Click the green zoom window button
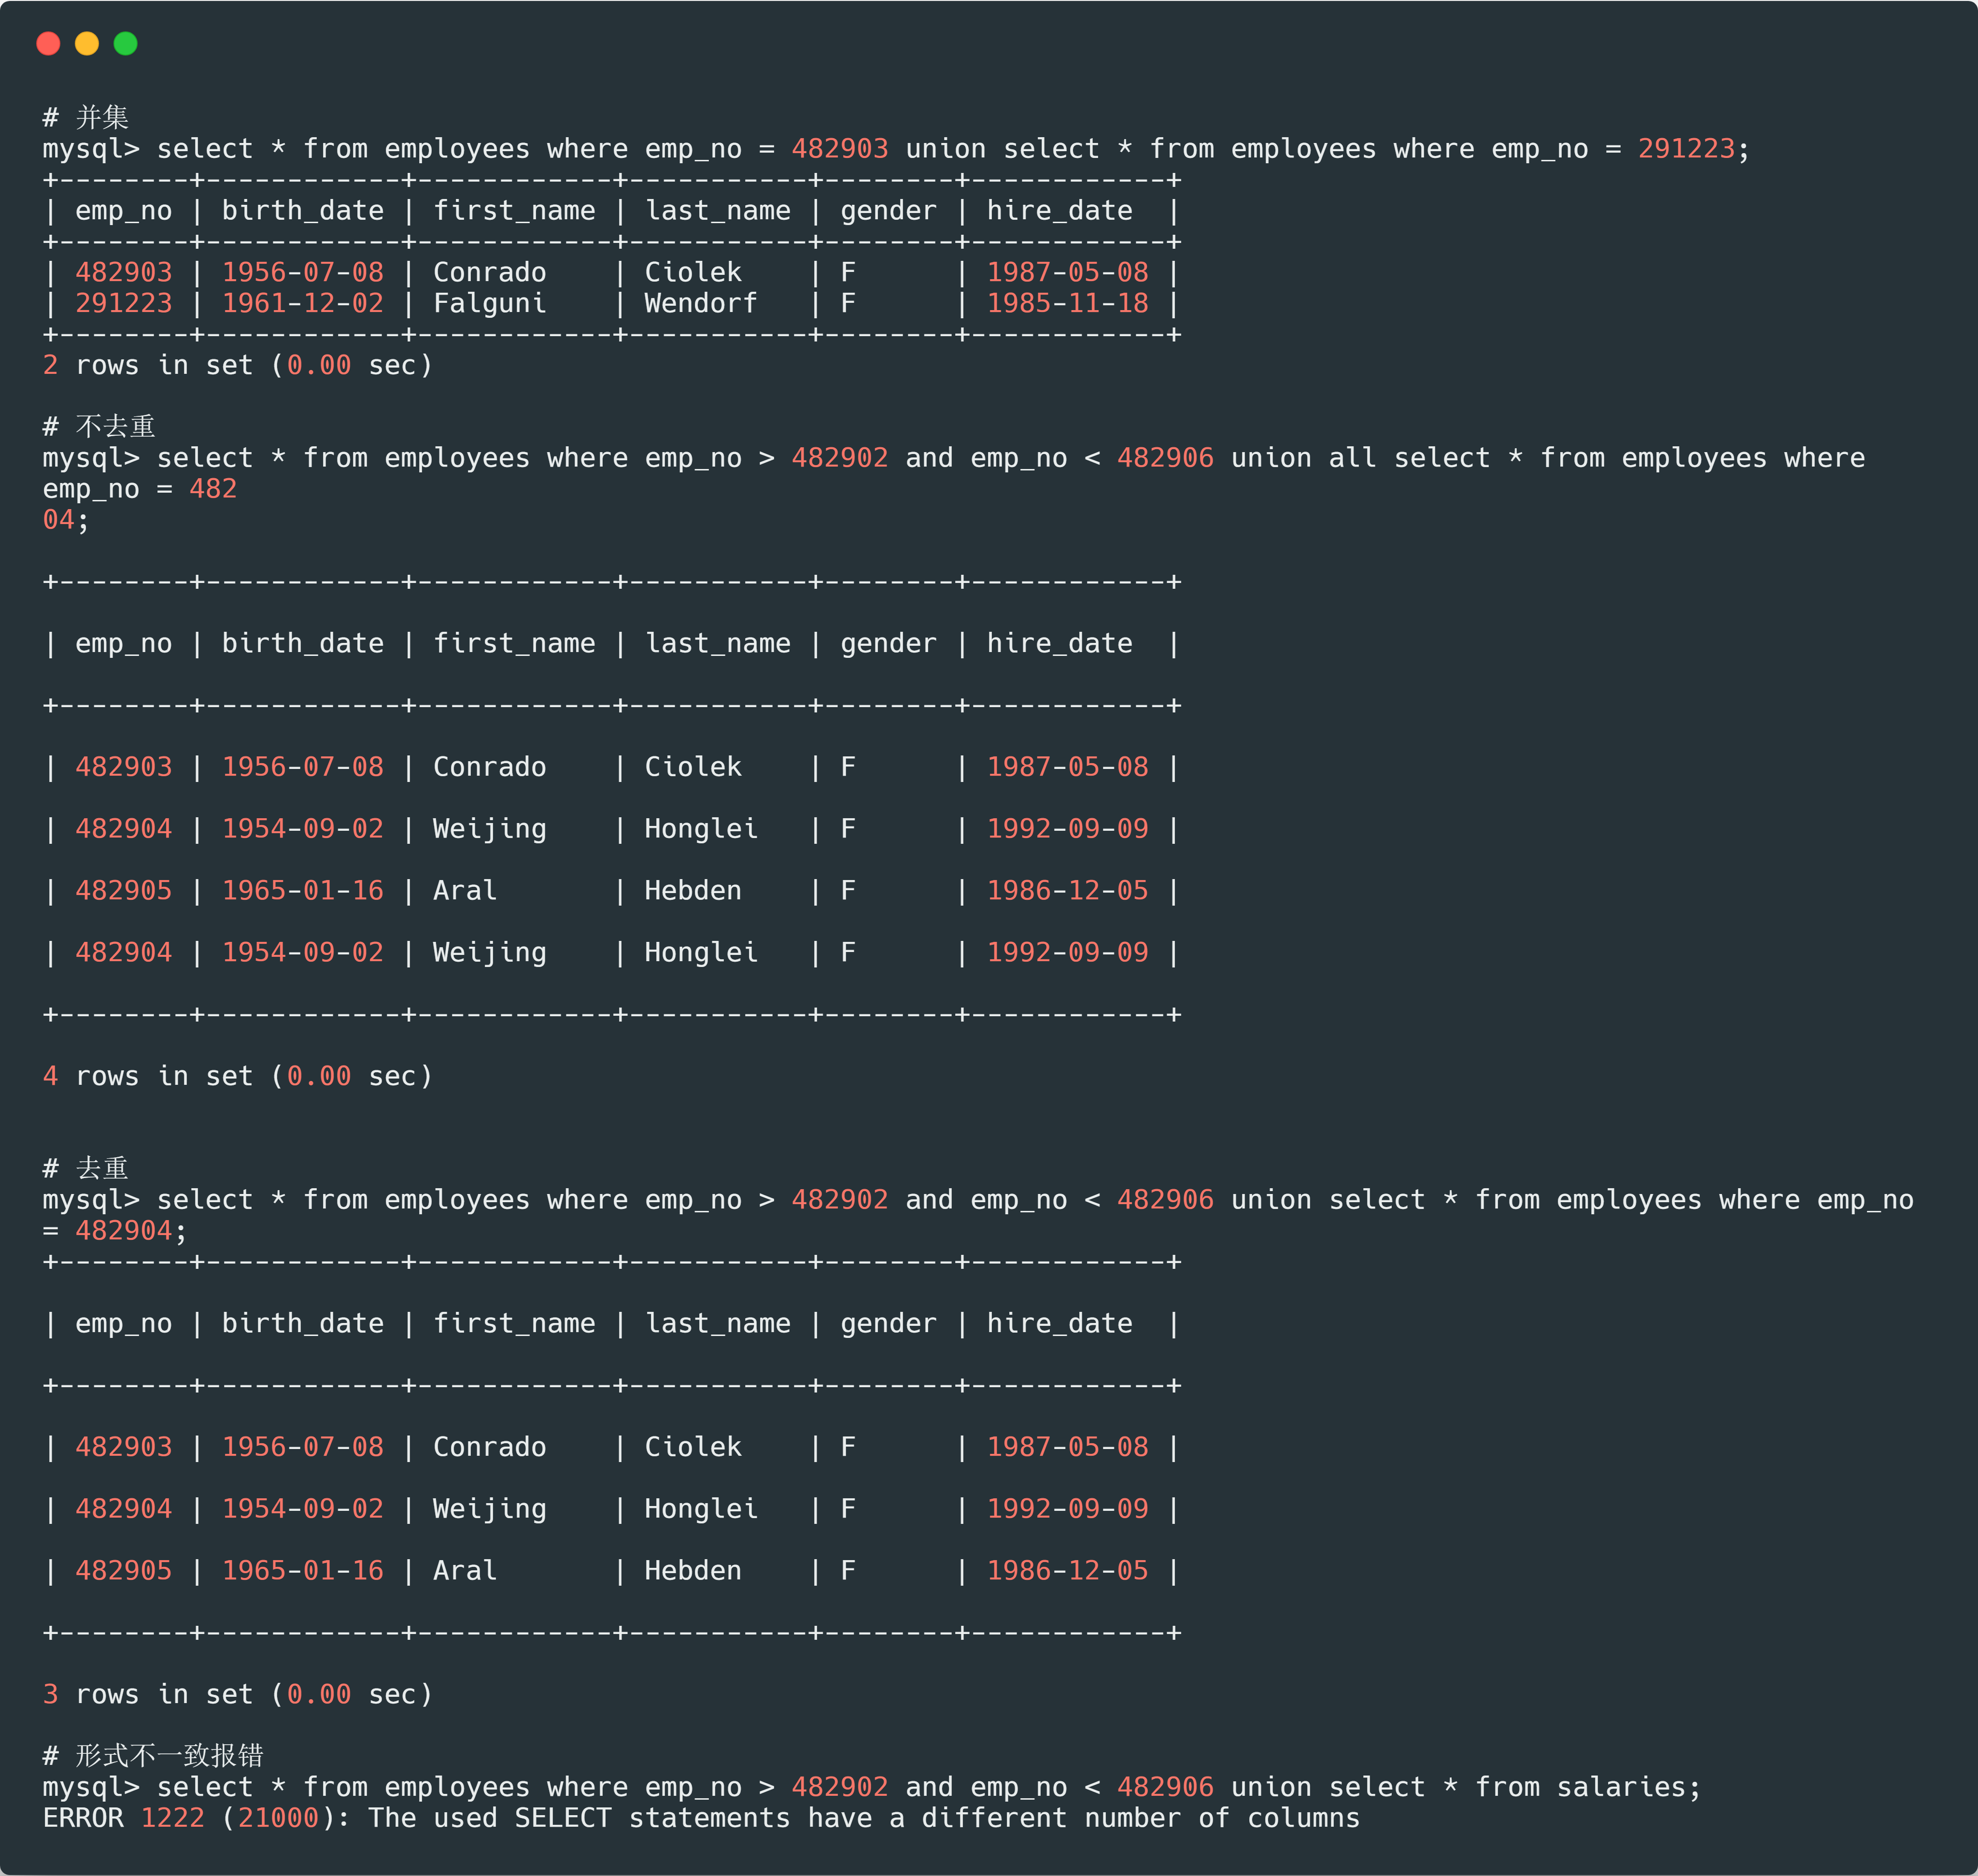This screenshot has height=1876, width=1978. [126, 43]
